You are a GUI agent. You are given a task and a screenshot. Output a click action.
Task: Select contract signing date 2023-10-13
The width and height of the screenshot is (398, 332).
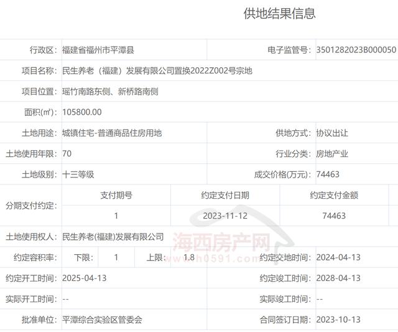[338, 320]
